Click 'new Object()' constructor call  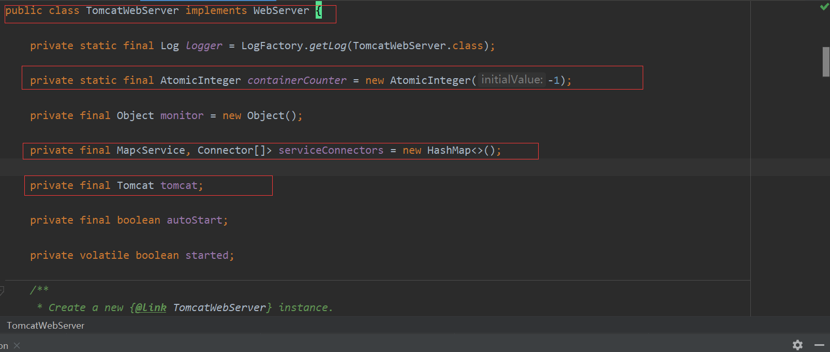260,115
